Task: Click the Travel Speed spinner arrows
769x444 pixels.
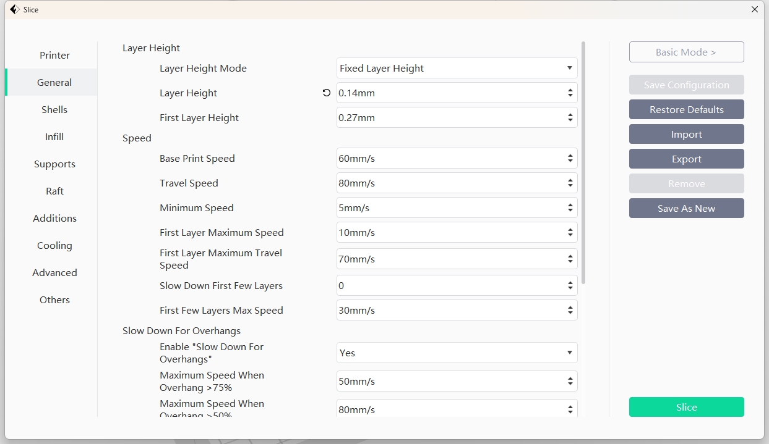Action: point(570,183)
